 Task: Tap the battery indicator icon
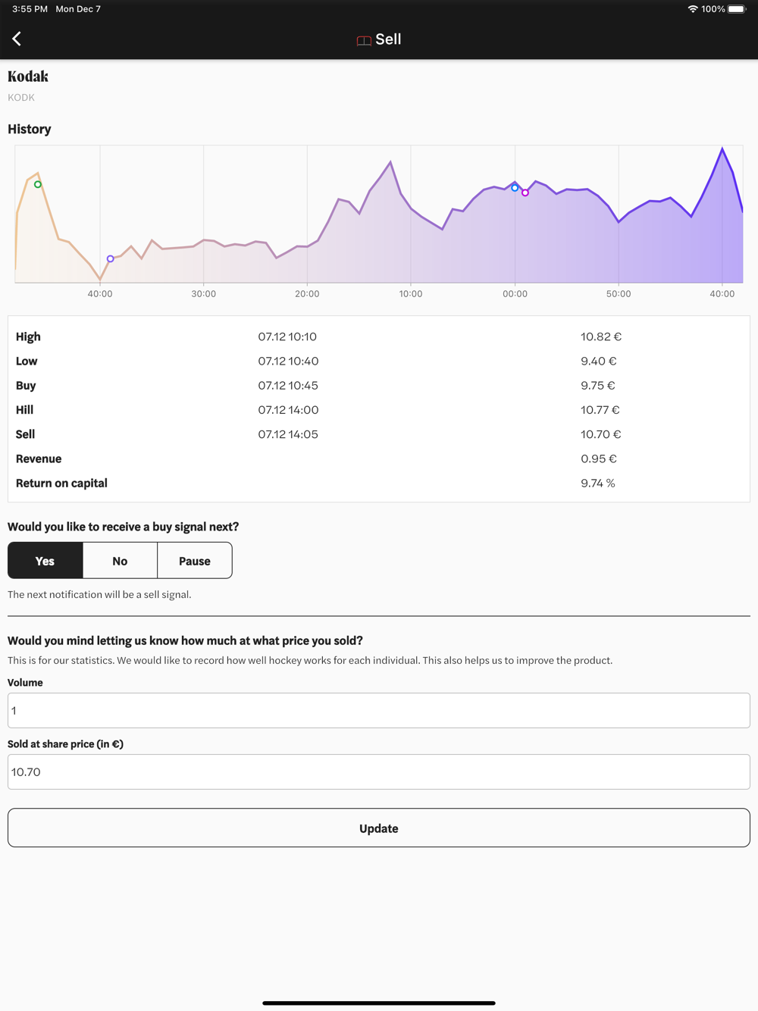click(x=738, y=9)
